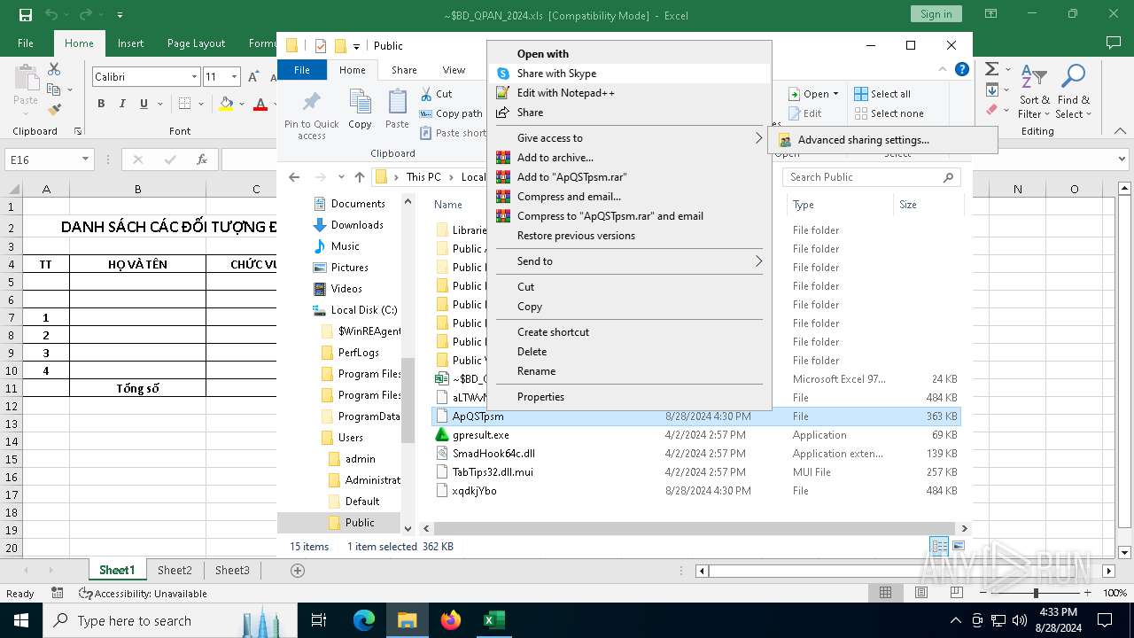The height and width of the screenshot is (638, 1134).
Task: Open Properties from the context menu
Action: [540, 397]
